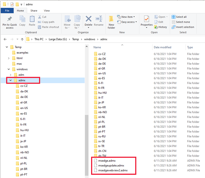Screen dimensions: 205x178
Task: Create a New folder
Action: (111, 22)
